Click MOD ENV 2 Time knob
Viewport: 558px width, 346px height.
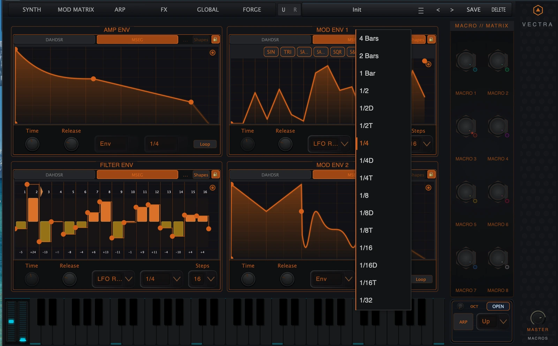coord(248,279)
